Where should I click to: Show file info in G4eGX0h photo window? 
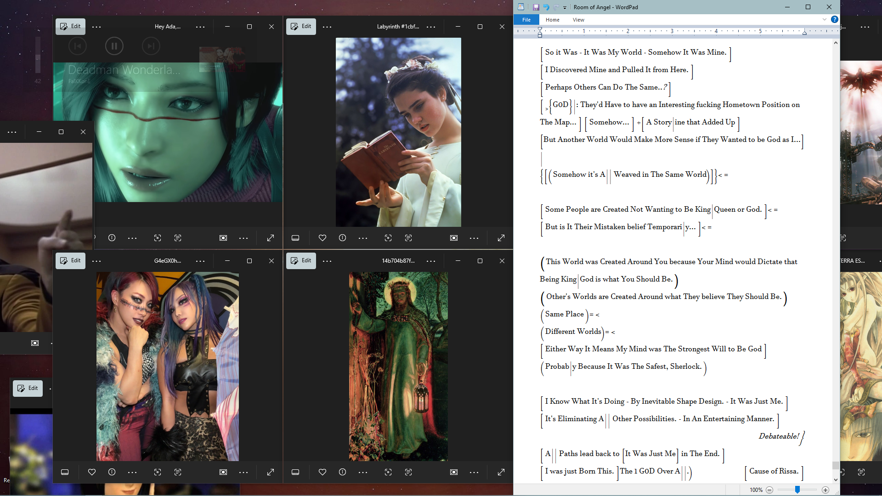[112, 472]
